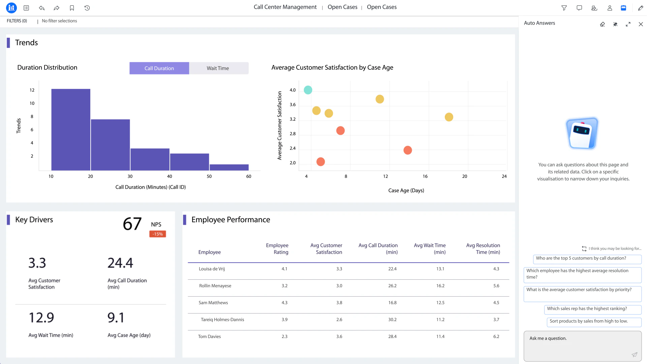647x364 pixels.
Task: Expand Auto Answers to full screen
Action: 628,24
